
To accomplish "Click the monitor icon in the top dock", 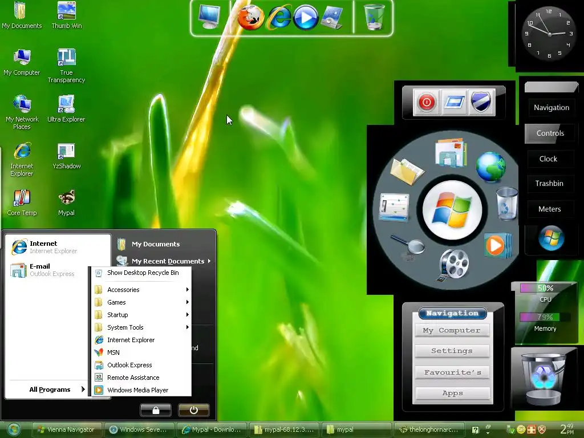I will click(209, 17).
